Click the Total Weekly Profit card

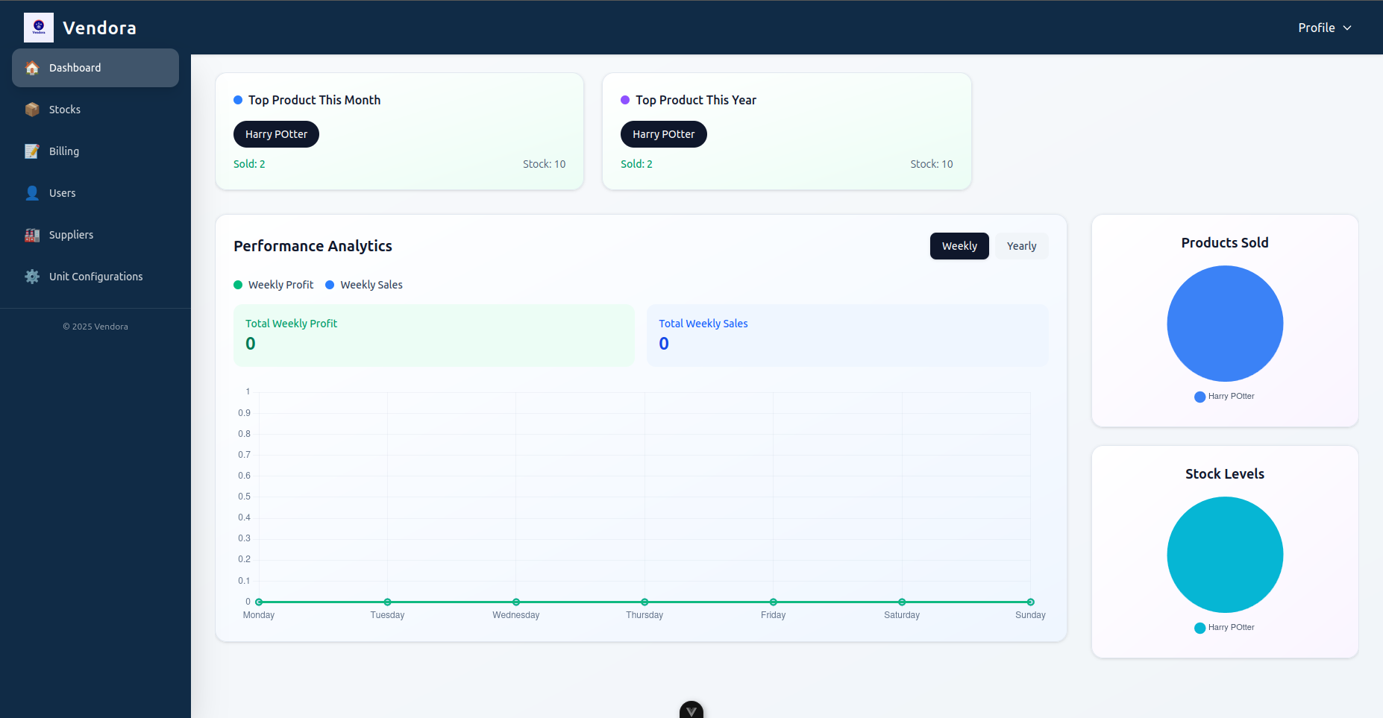click(434, 336)
